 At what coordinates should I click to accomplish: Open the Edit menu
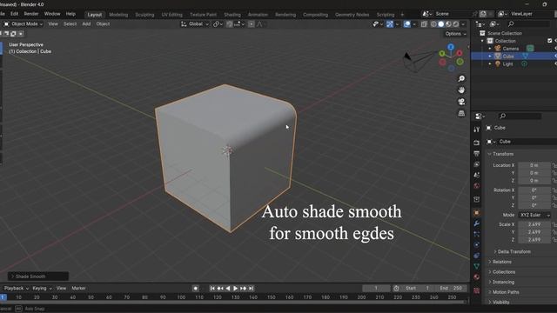pos(14,14)
